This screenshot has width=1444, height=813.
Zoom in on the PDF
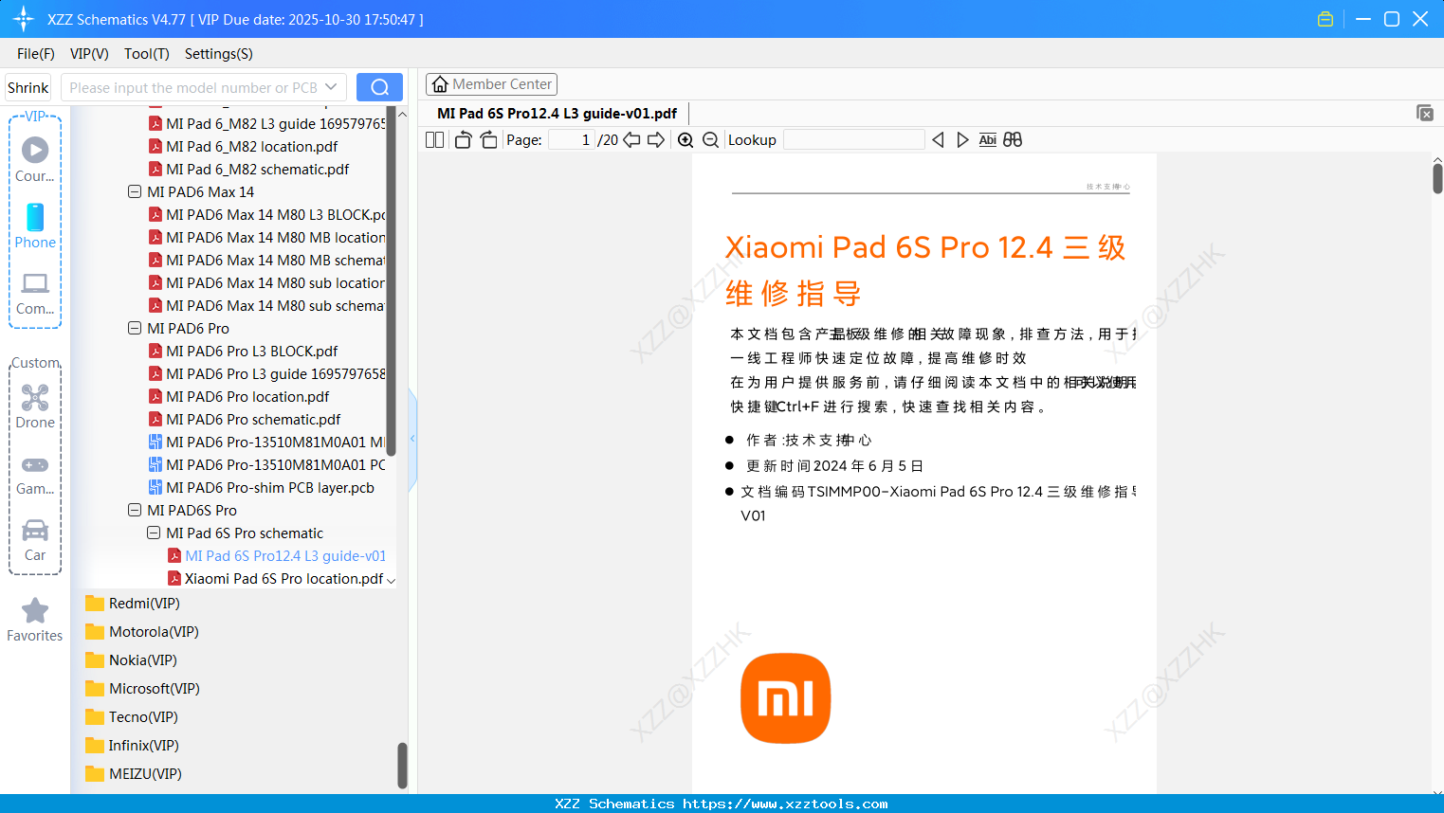pos(685,139)
